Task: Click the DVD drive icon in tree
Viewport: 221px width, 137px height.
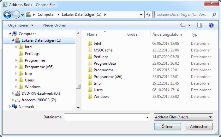Action: click(x=18, y=93)
